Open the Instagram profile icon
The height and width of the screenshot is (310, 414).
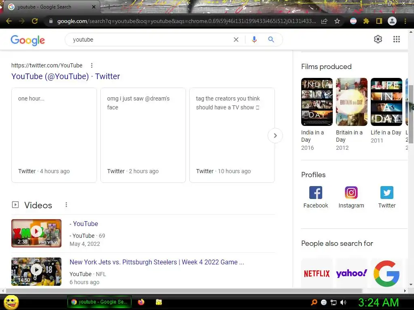click(351, 193)
